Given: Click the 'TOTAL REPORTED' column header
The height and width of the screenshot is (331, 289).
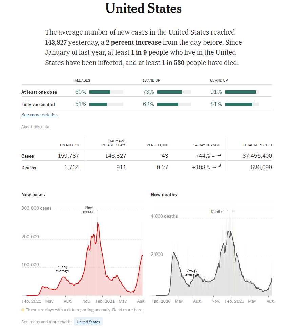Looking at the screenshot, I should pyautogui.click(x=257, y=145).
